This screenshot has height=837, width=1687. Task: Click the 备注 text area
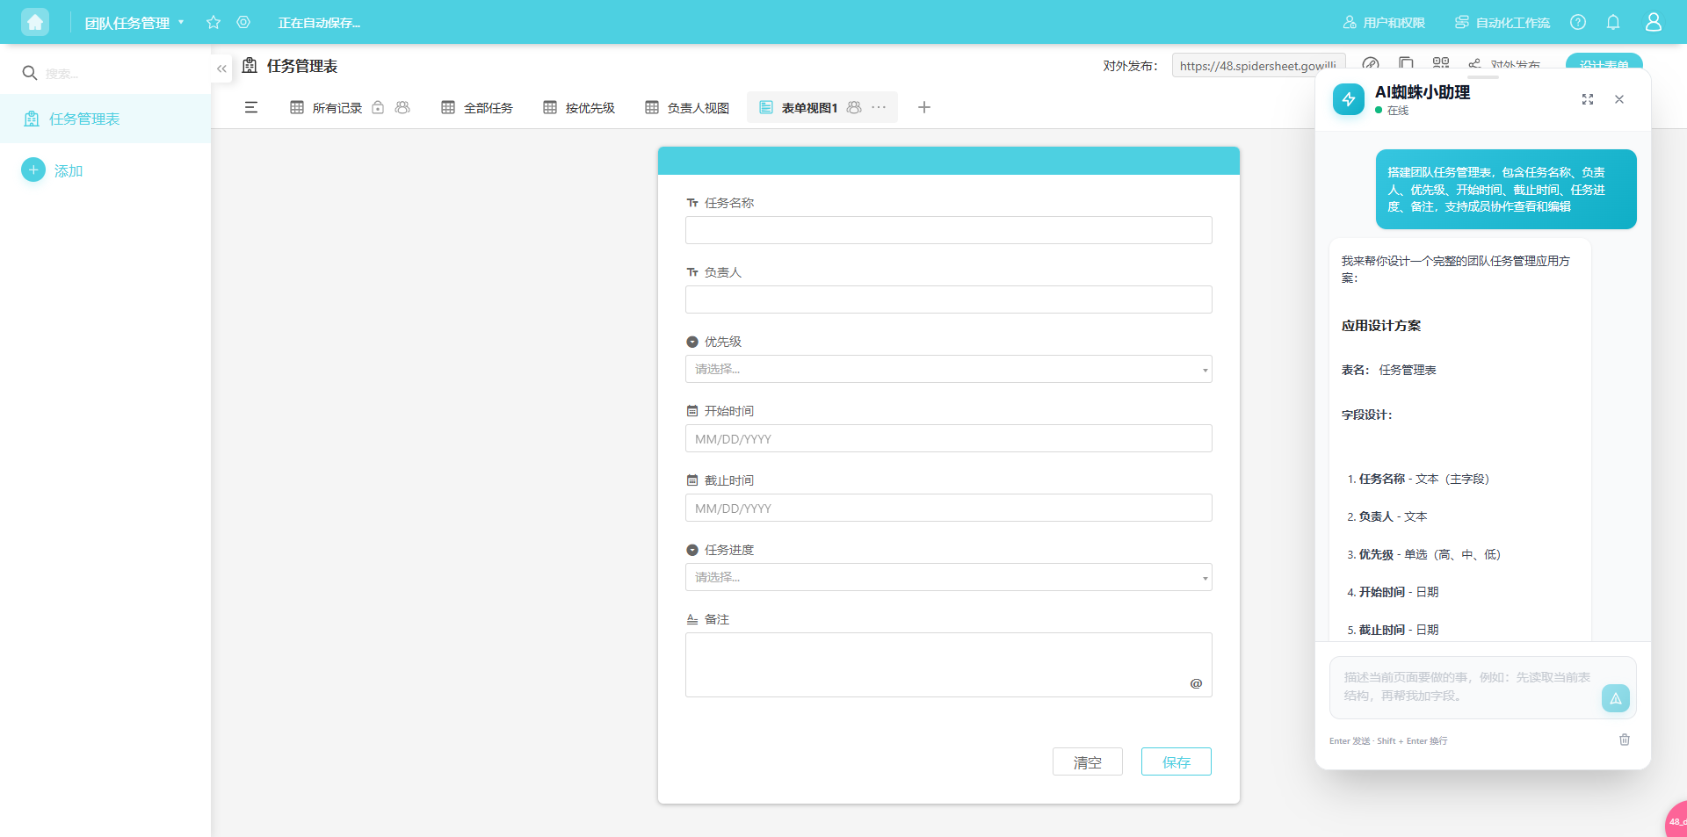coord(949,665)
